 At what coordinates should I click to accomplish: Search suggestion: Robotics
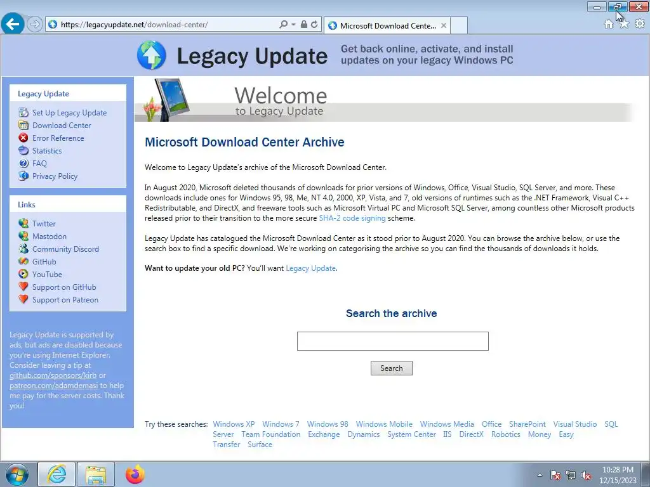(x=506, y=434)
